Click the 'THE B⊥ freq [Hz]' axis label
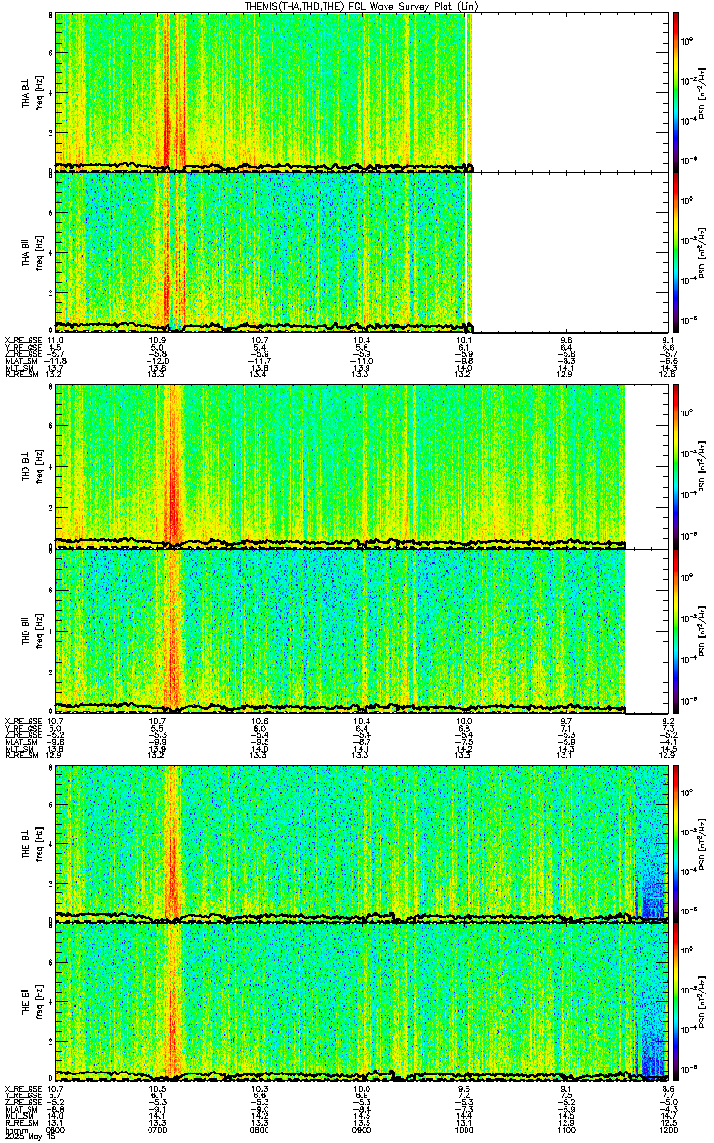This screenshot has height=1143, width=714. tap(31, 845)
